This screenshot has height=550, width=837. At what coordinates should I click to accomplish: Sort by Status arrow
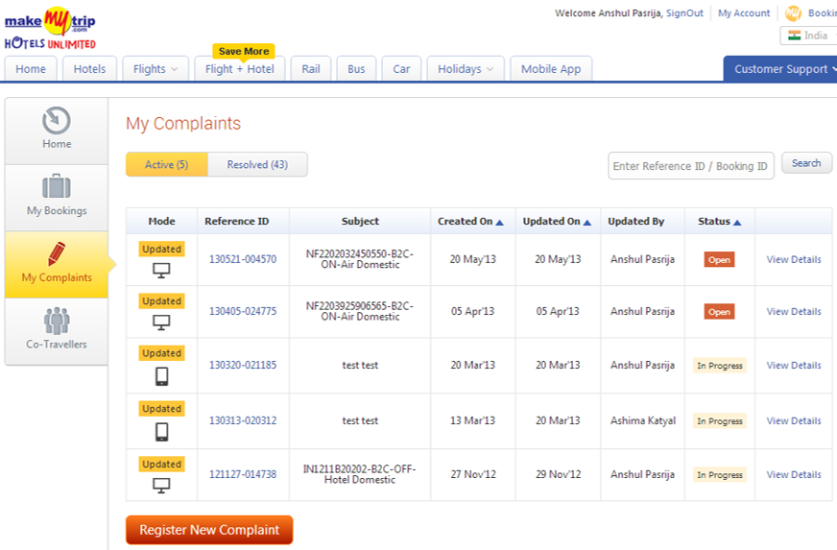737,222
